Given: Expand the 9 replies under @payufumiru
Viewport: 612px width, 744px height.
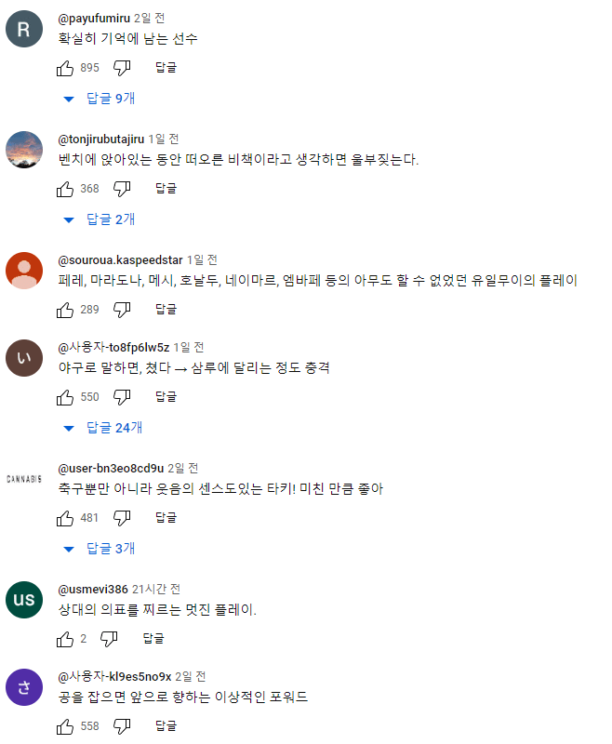Looking at the screenshot, I should 100,98.
